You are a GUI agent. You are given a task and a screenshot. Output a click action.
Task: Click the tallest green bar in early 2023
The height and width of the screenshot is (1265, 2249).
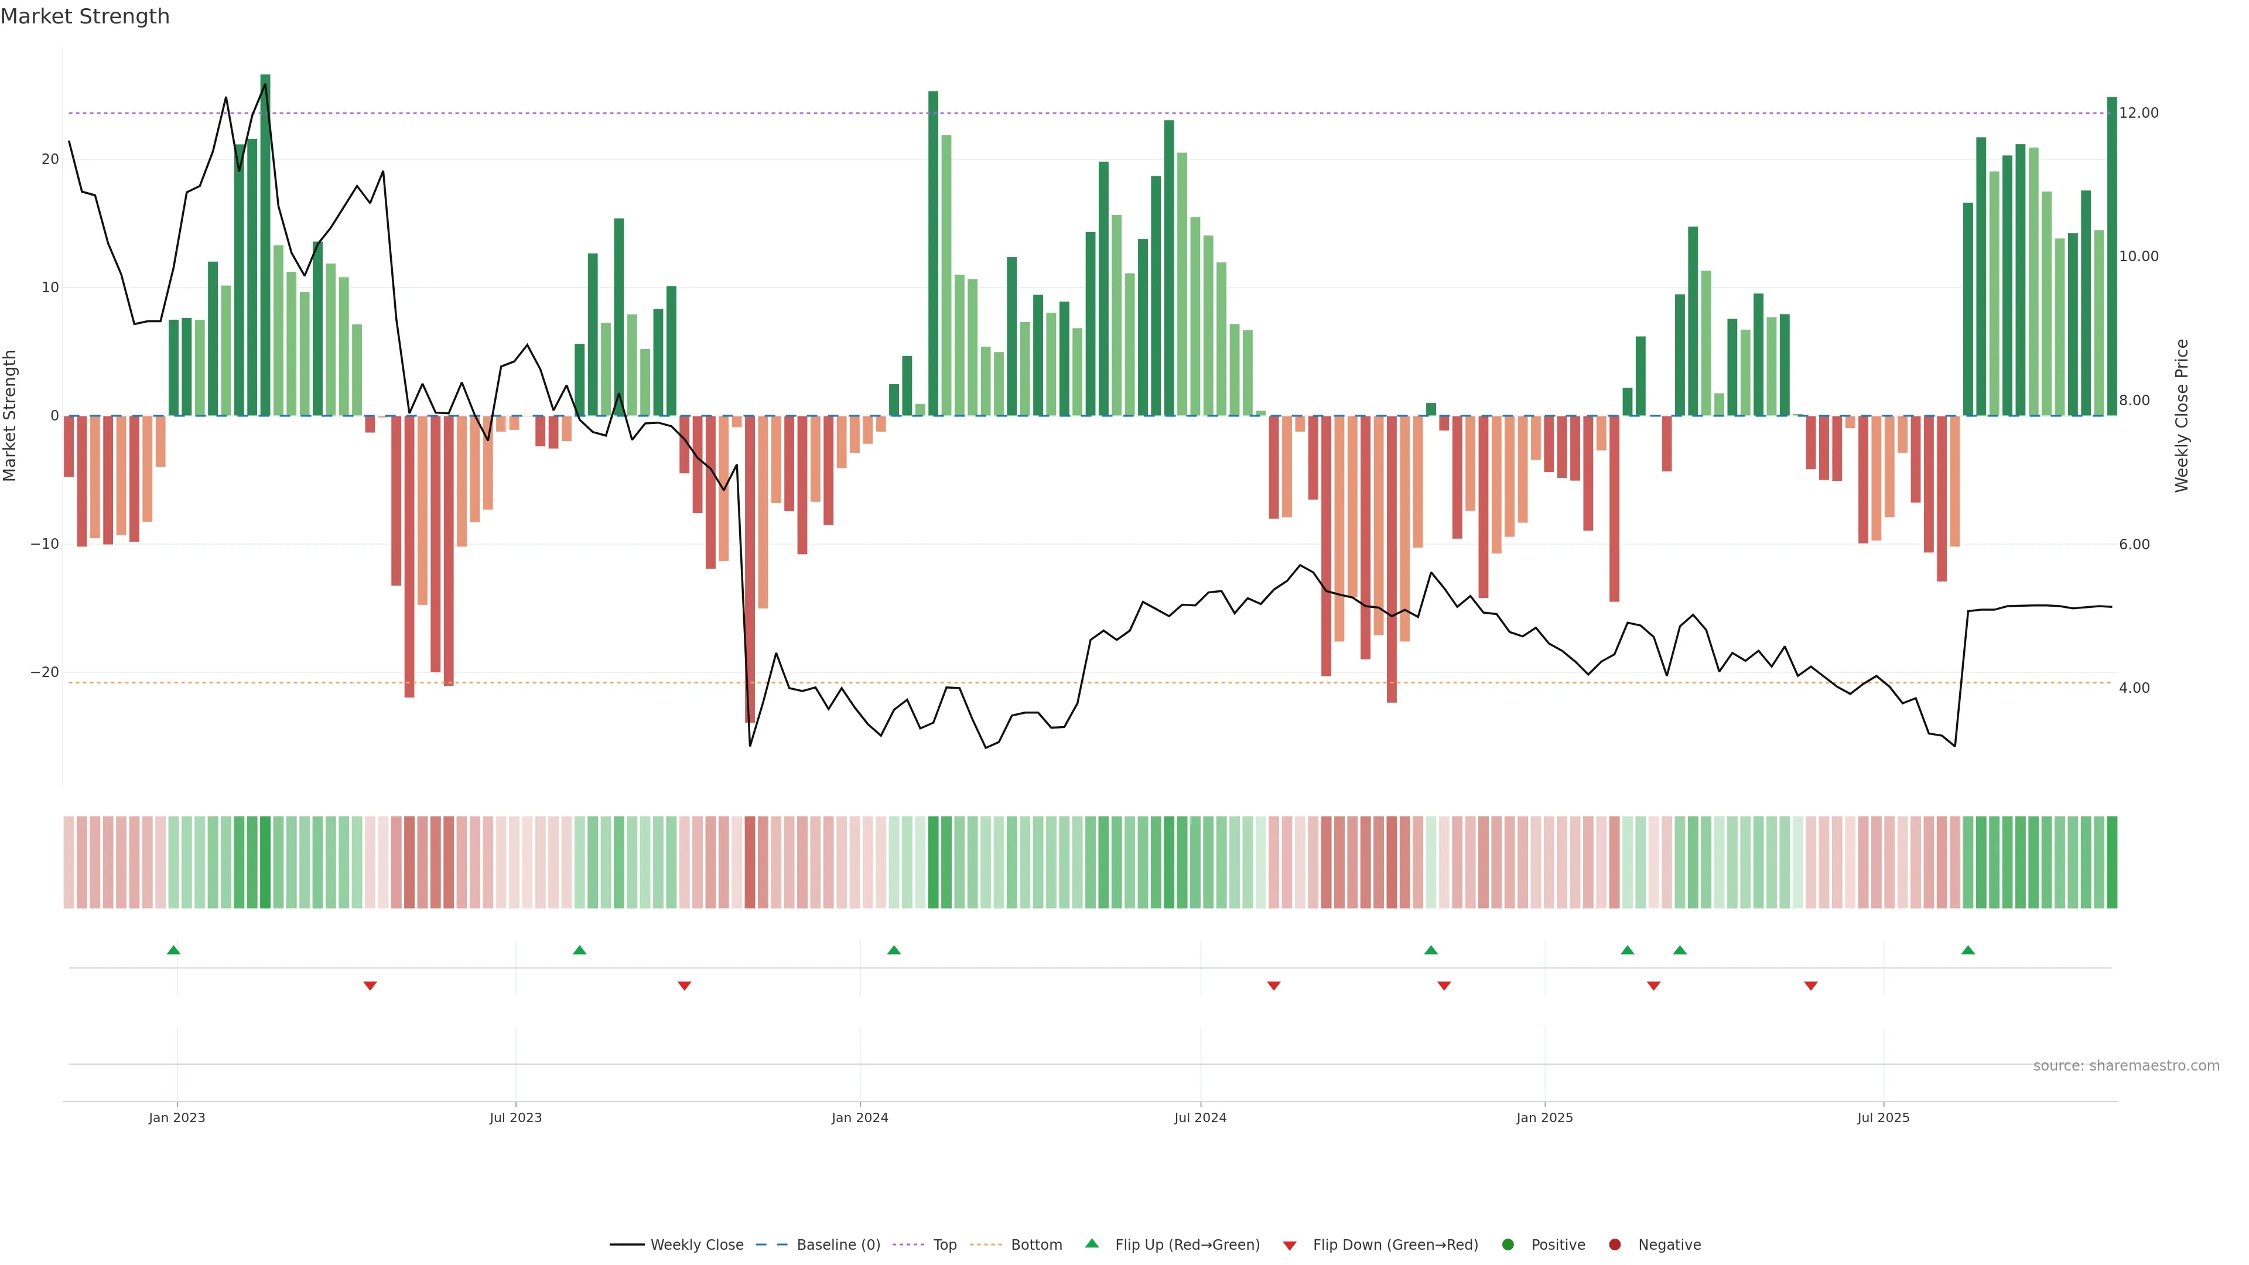tap(265, 244)
